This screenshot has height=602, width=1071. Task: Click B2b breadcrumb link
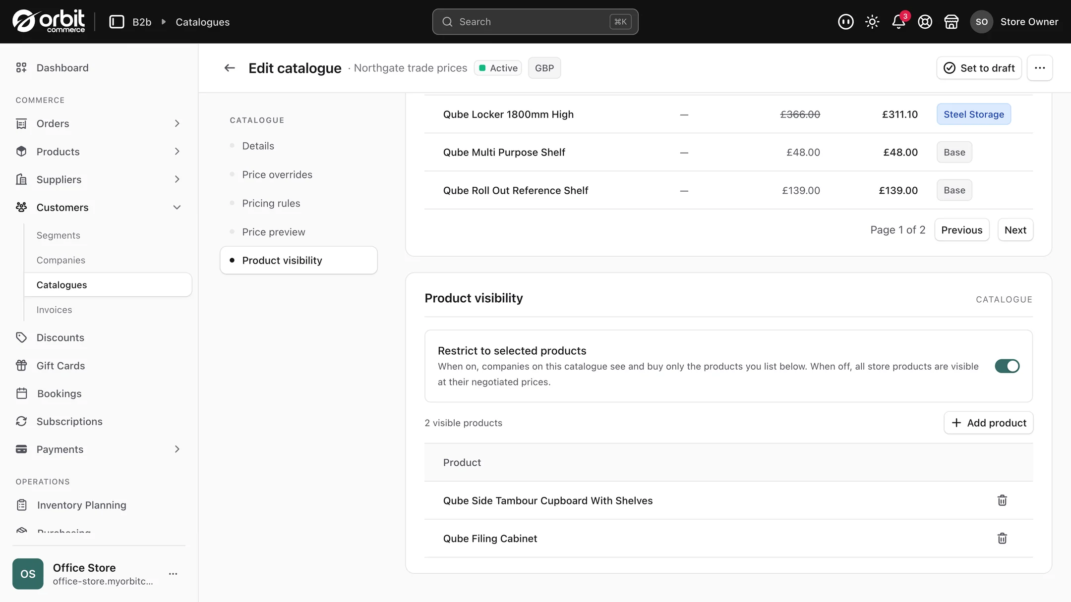coord(142,22)
